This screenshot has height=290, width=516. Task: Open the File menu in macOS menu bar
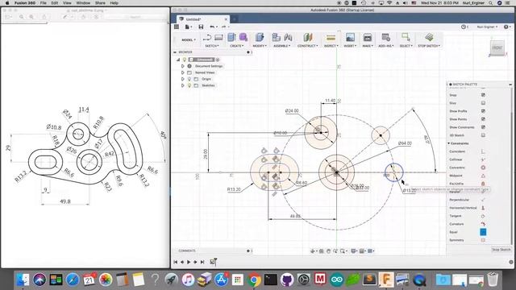coord(43,3)
